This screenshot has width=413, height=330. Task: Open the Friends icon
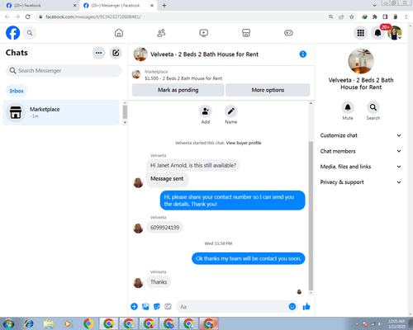161,33
